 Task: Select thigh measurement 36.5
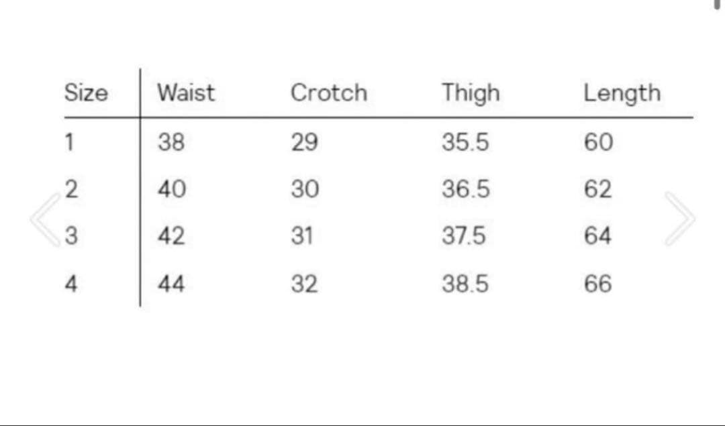point(465,189)
